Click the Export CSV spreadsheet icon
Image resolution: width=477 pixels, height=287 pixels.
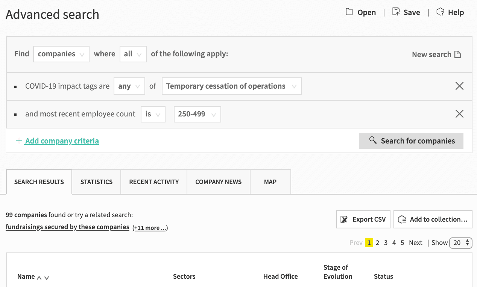tap(344, 219)
